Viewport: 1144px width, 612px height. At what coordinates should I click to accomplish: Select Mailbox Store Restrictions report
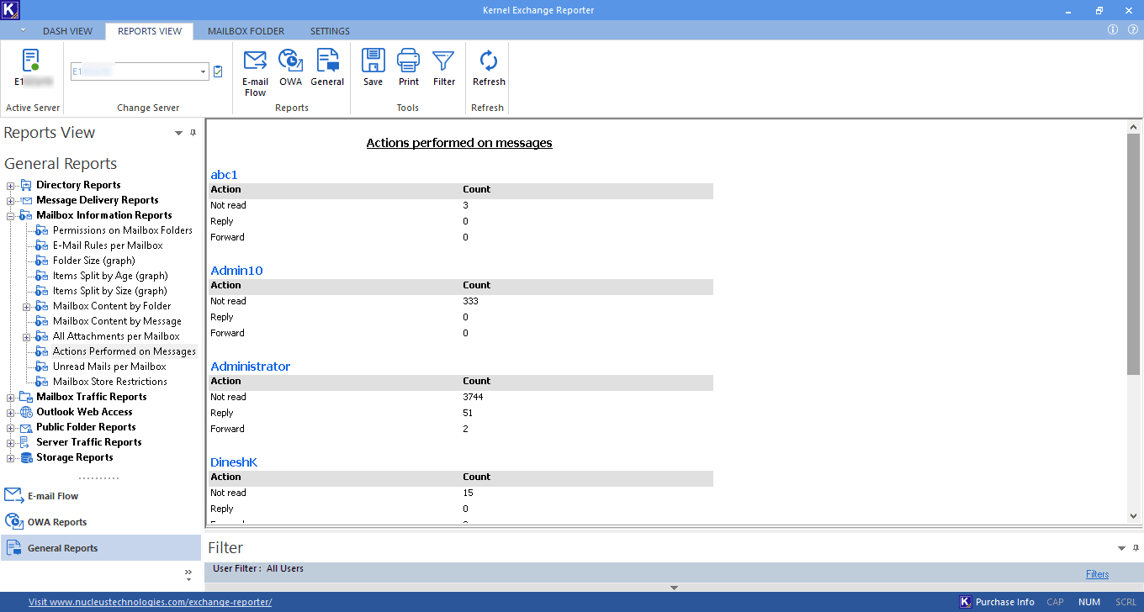point(110,382)
